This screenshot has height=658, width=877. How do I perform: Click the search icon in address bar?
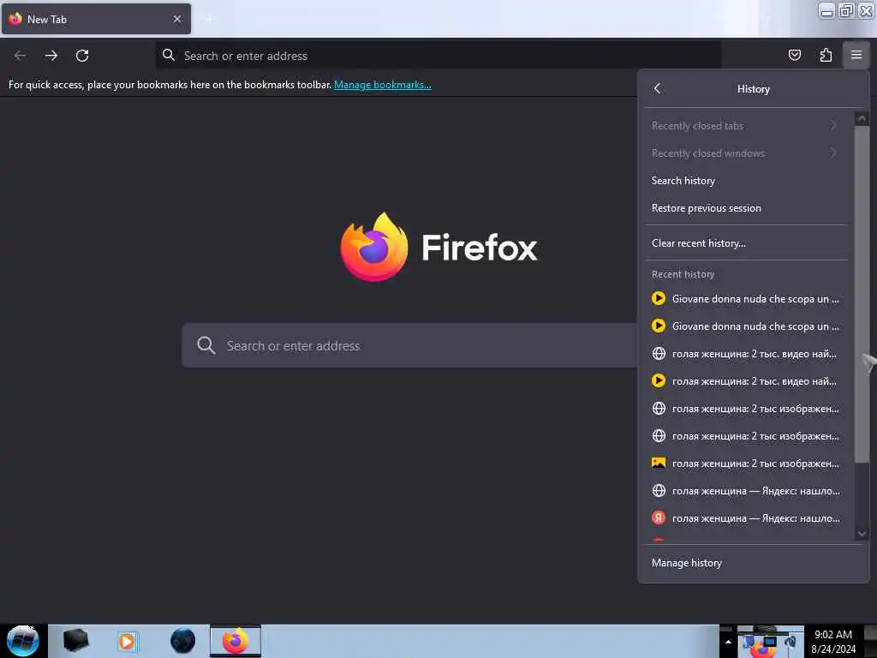[169, 55]
